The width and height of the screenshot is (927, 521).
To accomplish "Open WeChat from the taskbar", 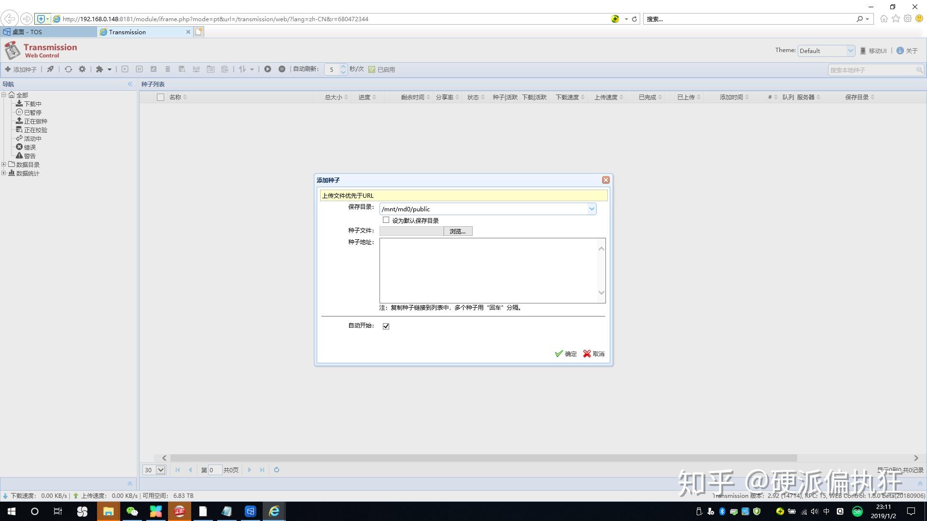I will pos(132,511).
